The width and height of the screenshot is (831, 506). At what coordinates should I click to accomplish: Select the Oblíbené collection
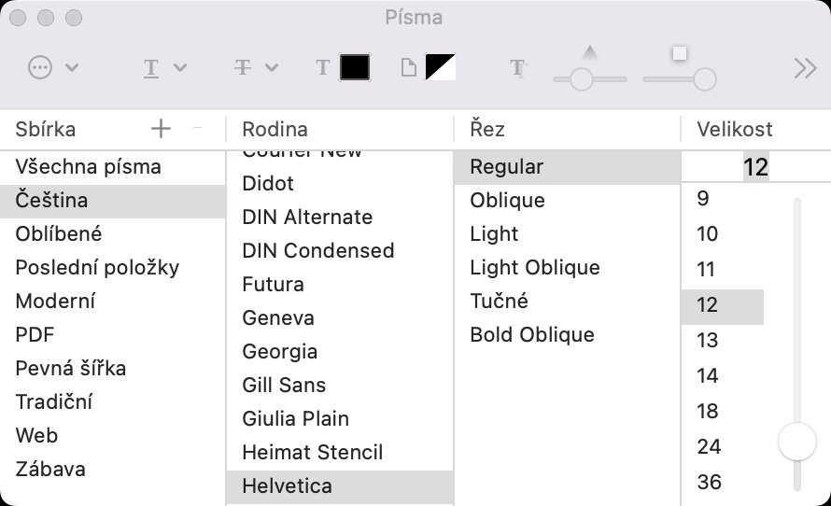[59, 234]
